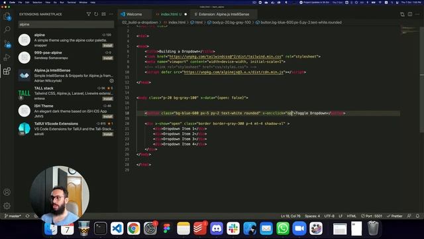
Task: Open Discord from the dock
Action: pos(217,228)
